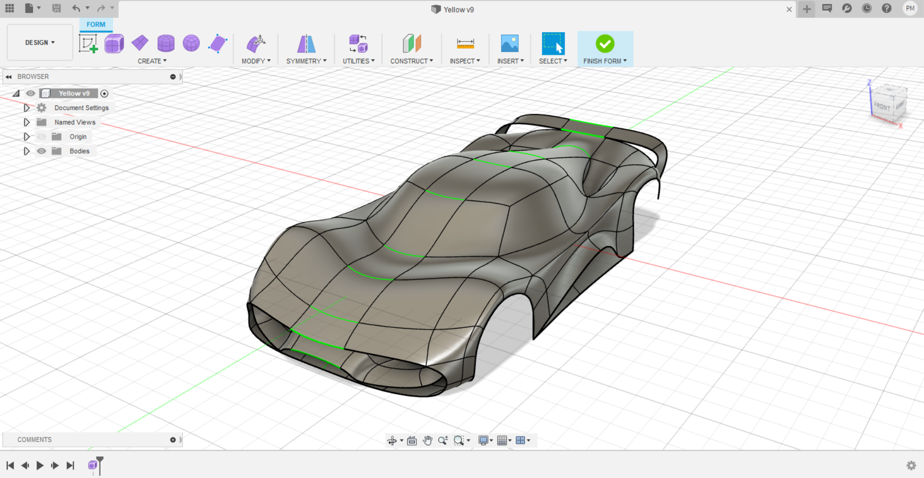Expand the COMMENTS panel plus button
924x478 pixels.
[x=173, y=440]
